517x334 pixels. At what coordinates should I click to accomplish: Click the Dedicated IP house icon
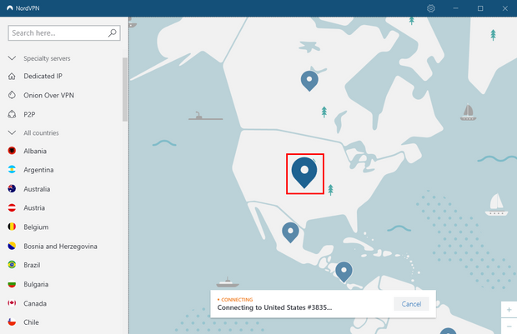[12, 76]
